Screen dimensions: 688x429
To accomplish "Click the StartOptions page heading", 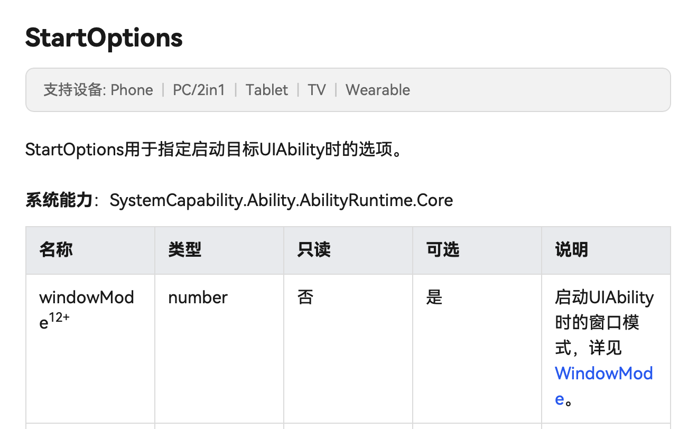I will pyautogui.click(x=104, y=38).
